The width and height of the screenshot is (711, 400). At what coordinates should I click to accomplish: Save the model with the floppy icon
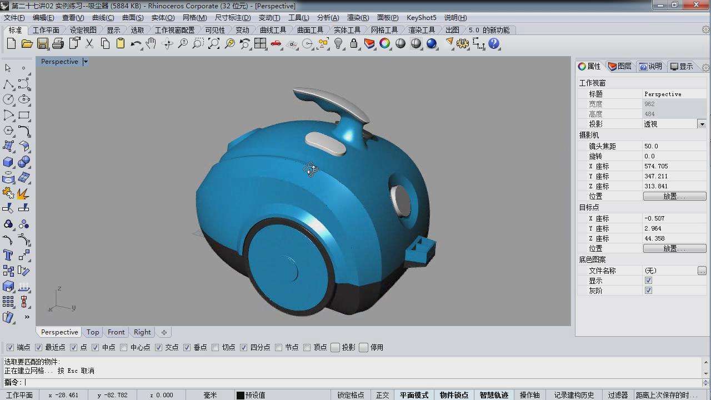[x=43, y=43]
